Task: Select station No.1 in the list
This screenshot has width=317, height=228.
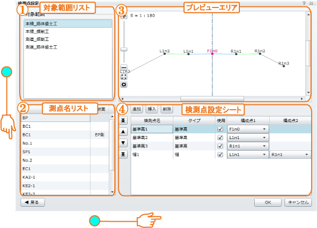Action: tap(65, 143)
